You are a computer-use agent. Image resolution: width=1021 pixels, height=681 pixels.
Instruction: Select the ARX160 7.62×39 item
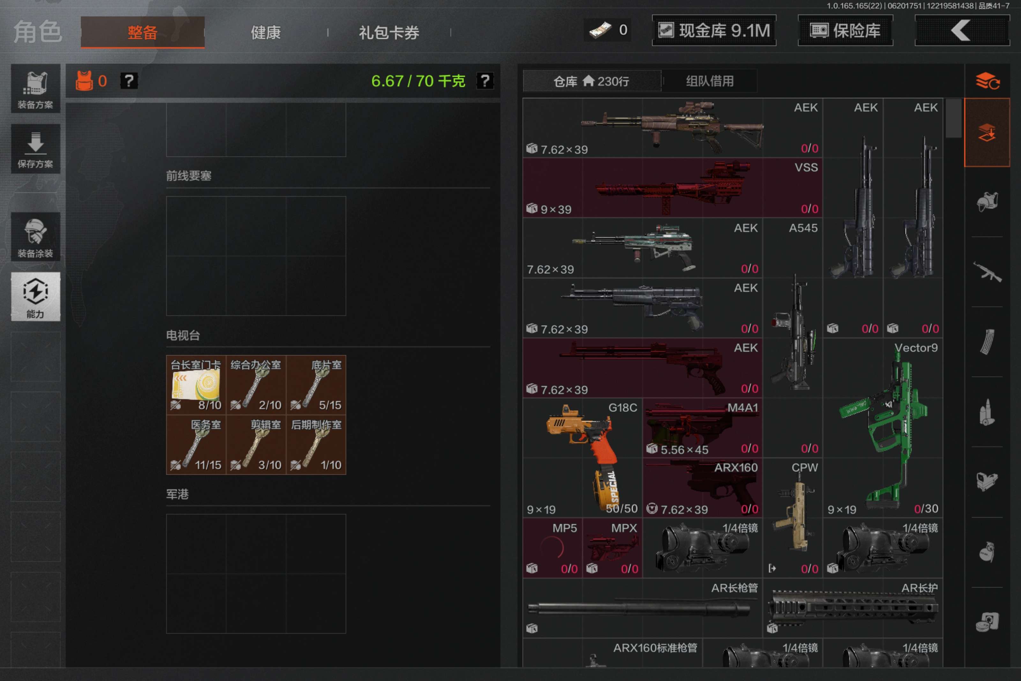702,488
